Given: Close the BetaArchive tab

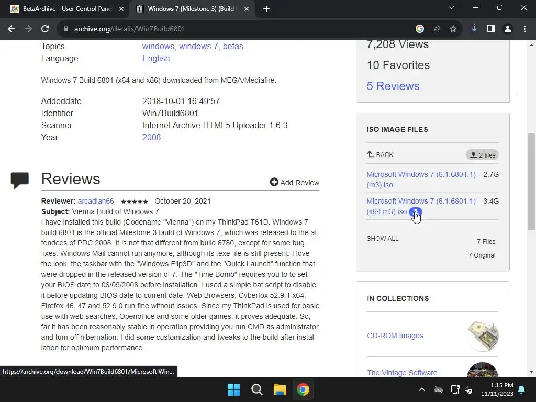Looking at the screenshot, I should (x=121, y=9).
